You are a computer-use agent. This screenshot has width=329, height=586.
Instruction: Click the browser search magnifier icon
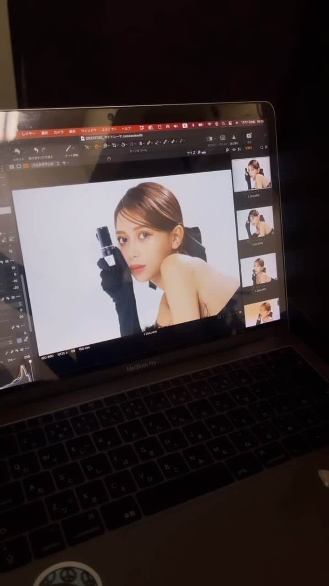[x=261, y=147]
